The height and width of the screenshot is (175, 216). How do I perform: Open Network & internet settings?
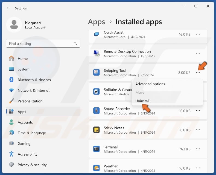pos(43,91)
